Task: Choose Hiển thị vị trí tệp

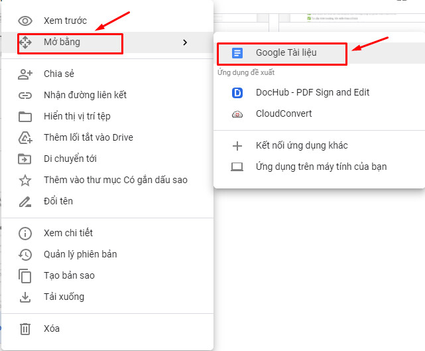Action: coord(107,116)
